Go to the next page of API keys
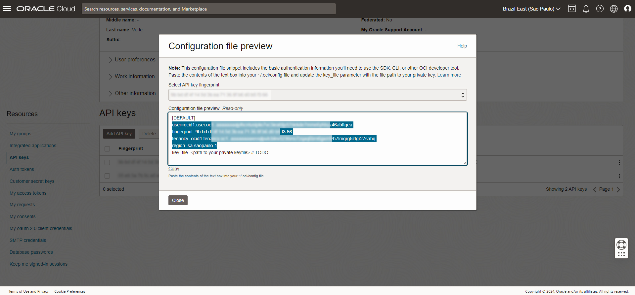635x295 pixels. tap(618, 189)
